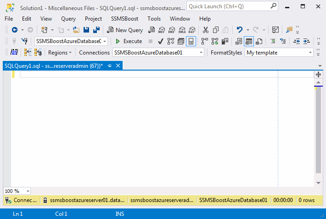Uncomment the selected lines
The height and width of the screenshot is (219, 326).
click(283, 41)
